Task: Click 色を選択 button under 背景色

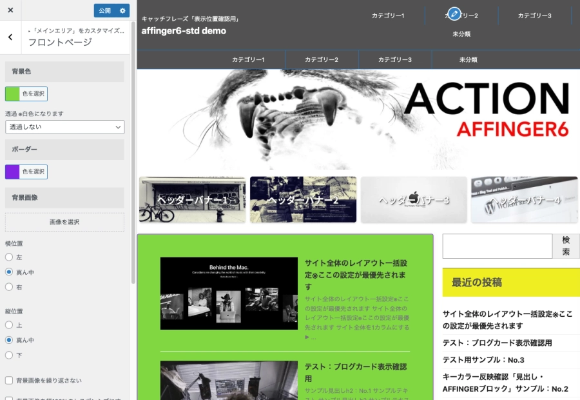Action: point(34,94)
